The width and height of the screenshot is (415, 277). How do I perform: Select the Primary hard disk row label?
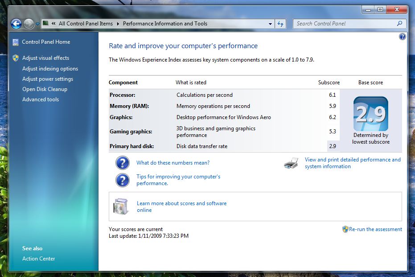(x=131, y=146)
